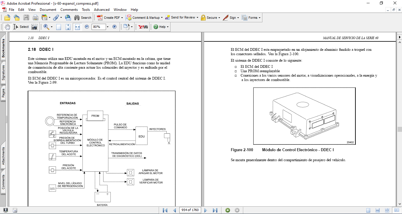Click the Create PDF button

(109, 18)
